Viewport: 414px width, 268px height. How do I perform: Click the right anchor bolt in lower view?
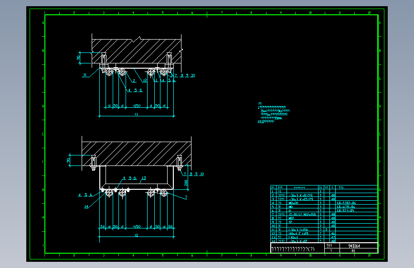[179, 163]
